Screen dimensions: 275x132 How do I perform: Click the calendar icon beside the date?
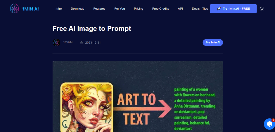81,43
